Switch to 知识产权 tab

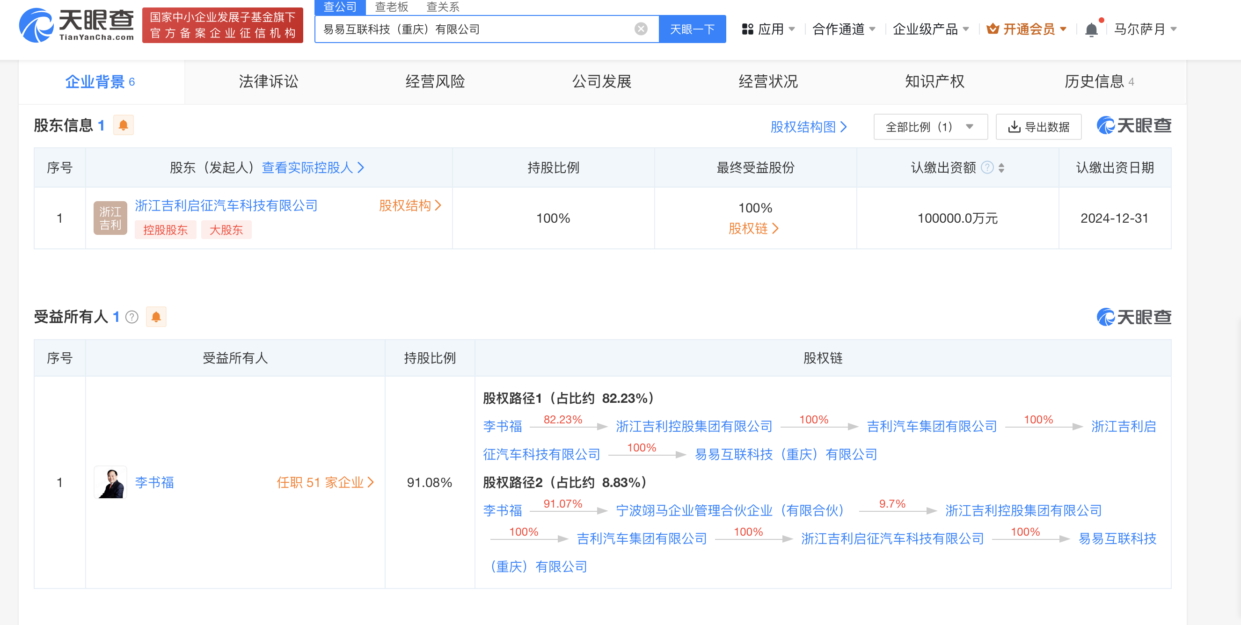tap(934, 81)
